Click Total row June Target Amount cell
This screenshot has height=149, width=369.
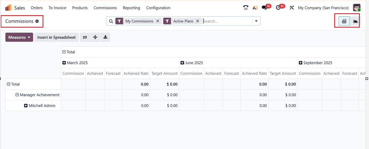tap(283, 84)
